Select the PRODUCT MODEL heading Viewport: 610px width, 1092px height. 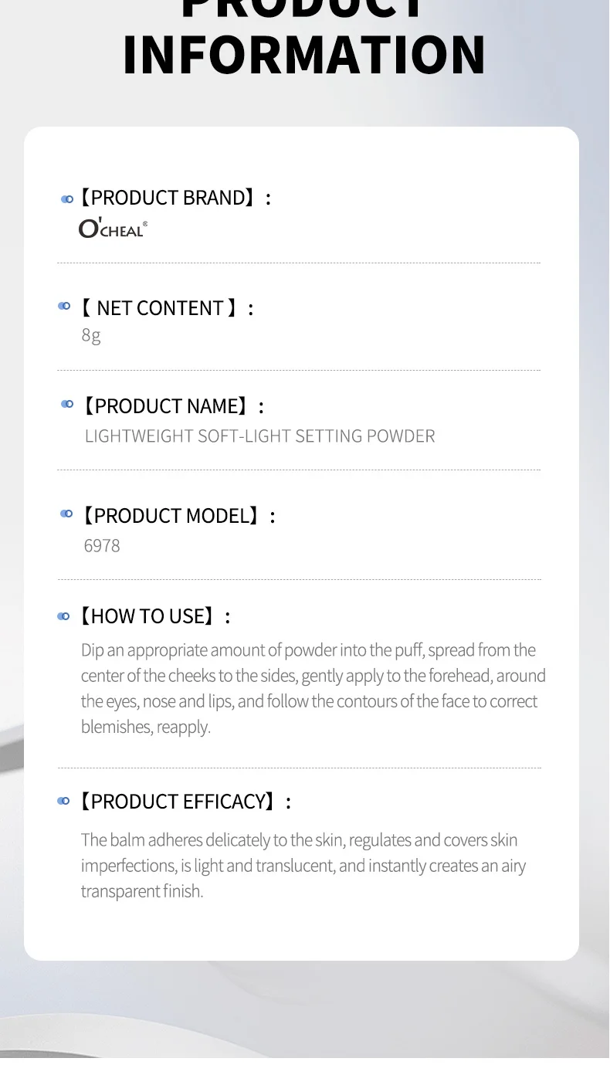click(177, 515)
